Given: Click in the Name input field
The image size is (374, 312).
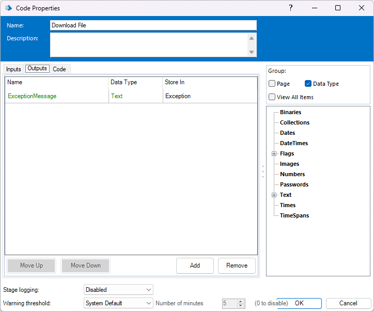Looking at the screenshot, I should click(x=153, y=25).
